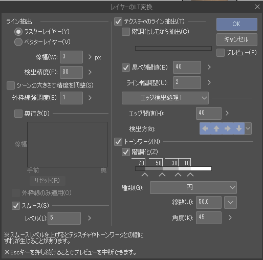Screen dimensions: 263x260
Task: Click the slider handle below value 30
Action: pos(178,175)
